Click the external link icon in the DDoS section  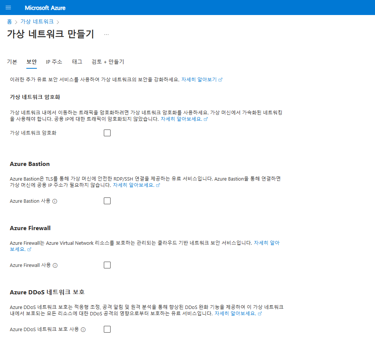(260, 314)
